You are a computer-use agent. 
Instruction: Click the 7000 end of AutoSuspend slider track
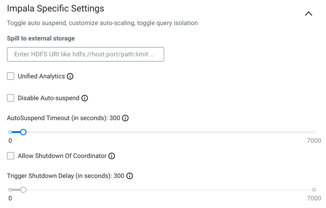pos(314,132)
